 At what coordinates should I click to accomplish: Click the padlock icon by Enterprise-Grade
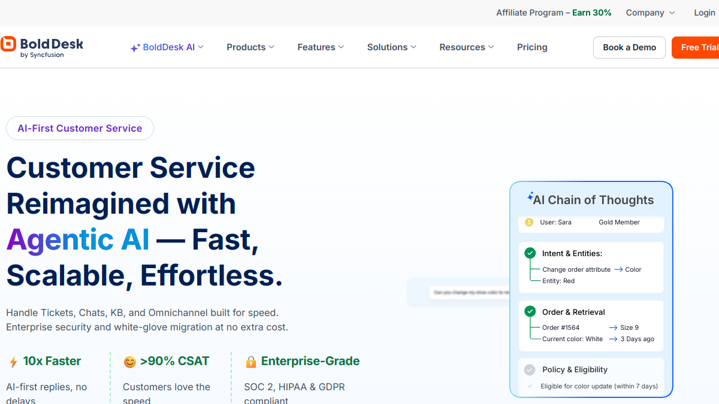point(251,362)
